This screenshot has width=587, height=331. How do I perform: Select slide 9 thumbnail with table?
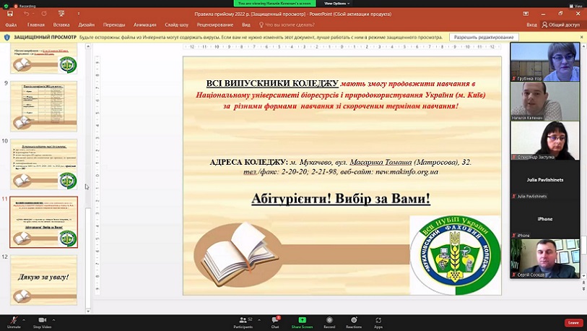click(x=44, y=106)
